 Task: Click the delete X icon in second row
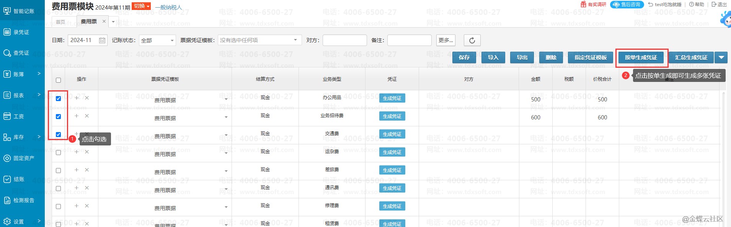[x=87, y=116]
